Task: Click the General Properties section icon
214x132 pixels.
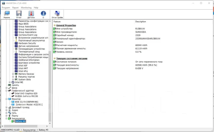Action: (x=55, y=25)
